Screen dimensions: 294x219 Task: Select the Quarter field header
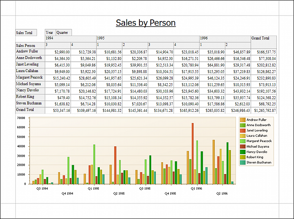64,32
